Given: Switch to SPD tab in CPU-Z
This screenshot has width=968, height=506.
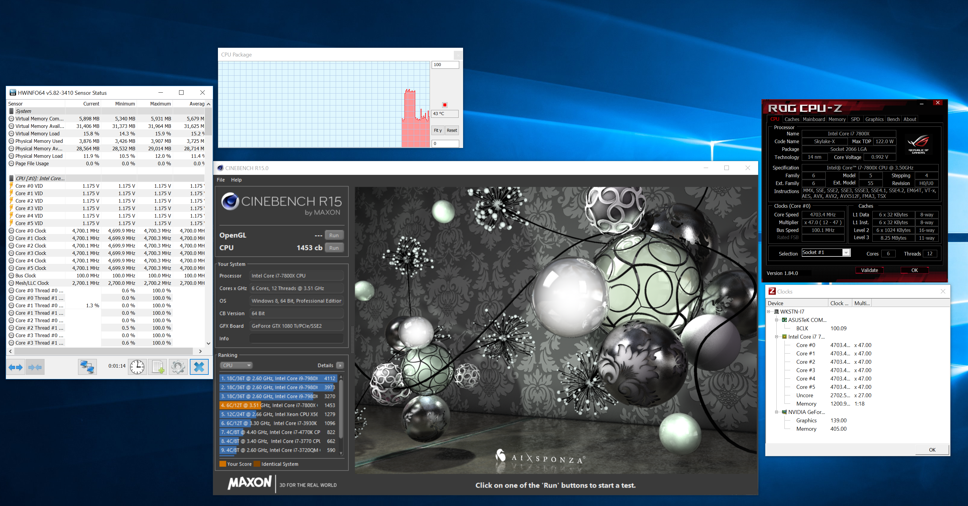Looking at the screenshot, I should [855, 119].
